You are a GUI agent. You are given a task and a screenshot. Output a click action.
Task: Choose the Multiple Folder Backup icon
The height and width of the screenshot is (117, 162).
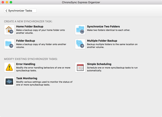click(80, 44)
